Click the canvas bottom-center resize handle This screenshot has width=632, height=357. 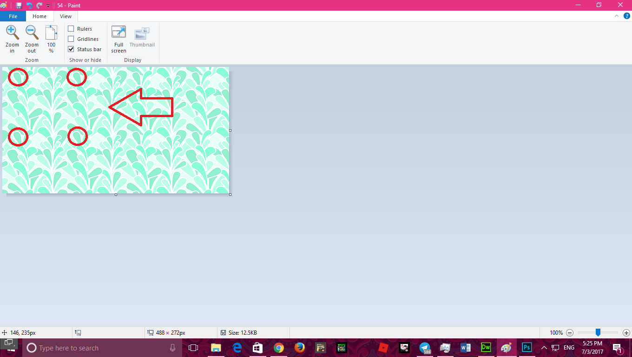116,194
